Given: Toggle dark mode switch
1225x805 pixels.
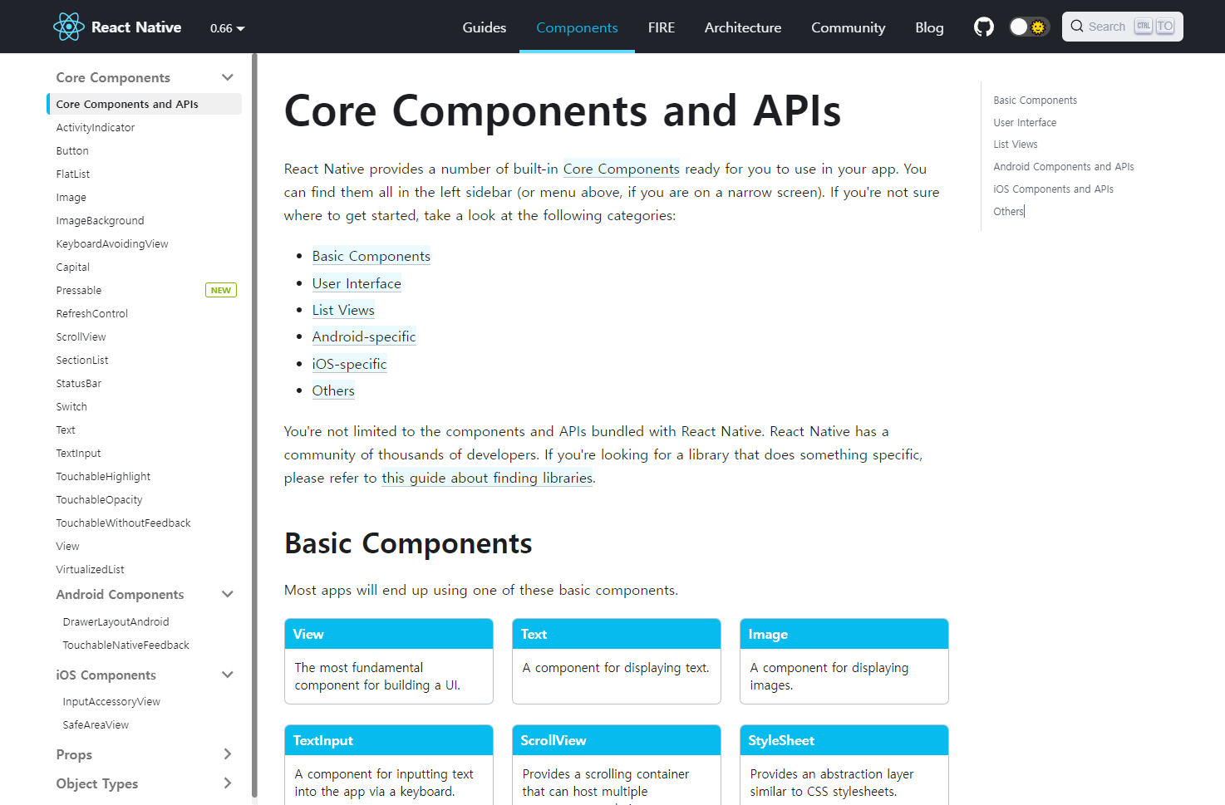Looking at the screenshot, I should pos(1029,27).
